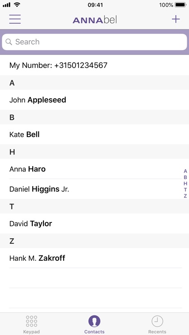
Task: Open John Appleseed contact
Action: [x=94, y=100]
